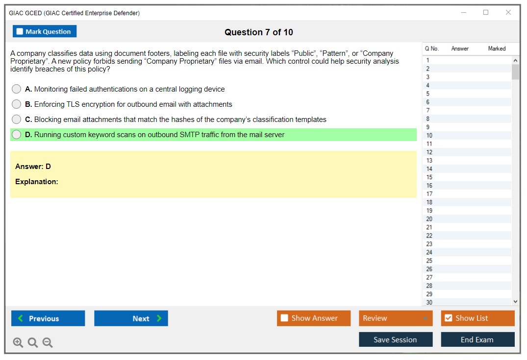Image resolution: width=527 pixels, height=360 pixels.
Task: Click the End Exam button
Action: (x=477, y=339)
